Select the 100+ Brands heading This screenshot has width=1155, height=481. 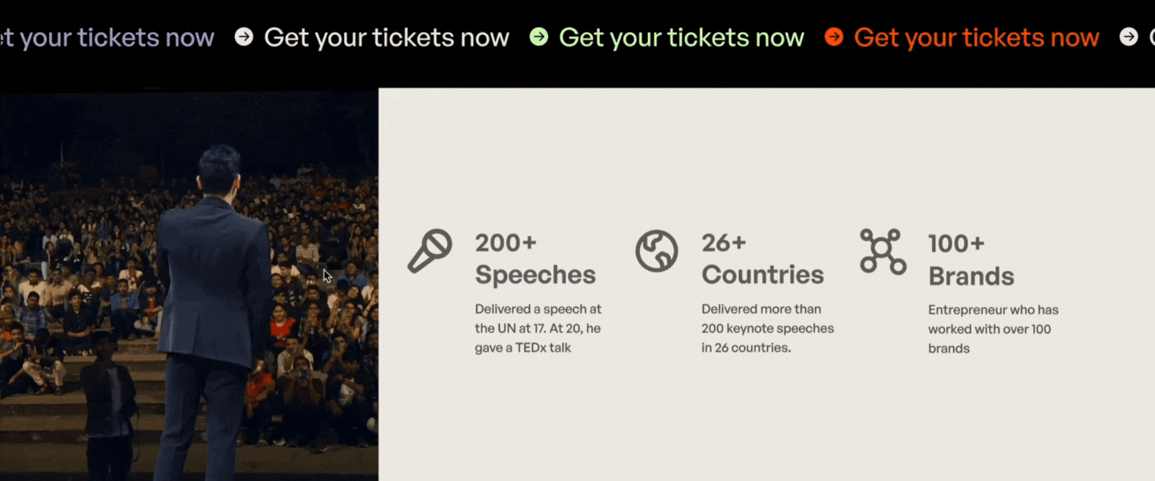tap(971, 260)
